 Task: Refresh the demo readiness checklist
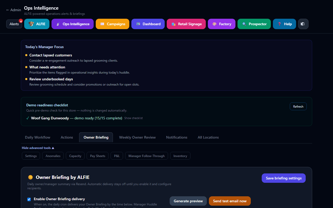pos(298,106)
